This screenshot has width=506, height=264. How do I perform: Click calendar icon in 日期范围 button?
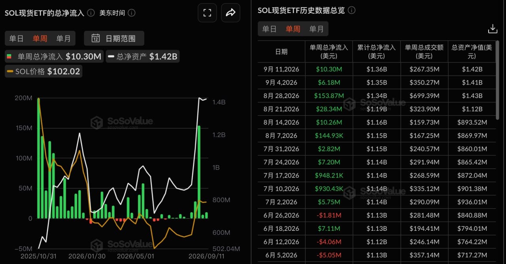pos(95,38)
